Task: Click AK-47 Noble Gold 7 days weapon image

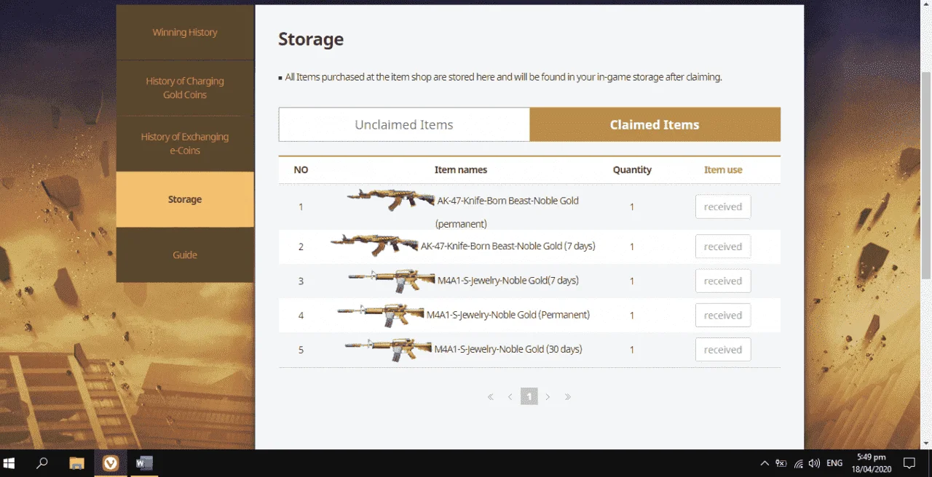Action: [x=374, y=245]
